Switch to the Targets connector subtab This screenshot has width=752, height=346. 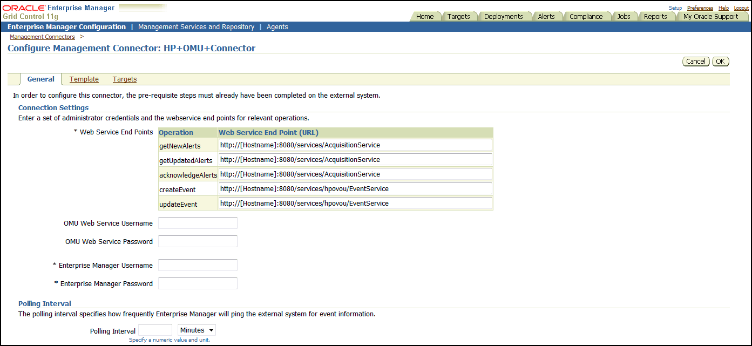[x=125, y=79]
